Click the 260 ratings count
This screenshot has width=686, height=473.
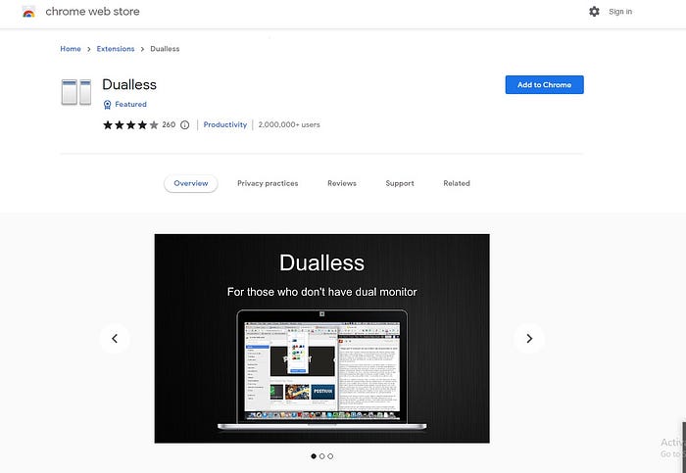[x=169, y=125]
